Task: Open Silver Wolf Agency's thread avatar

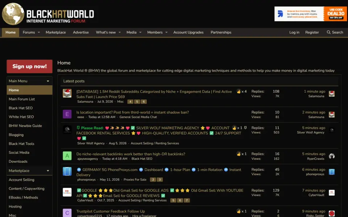Action: click(x=67, y=129)
